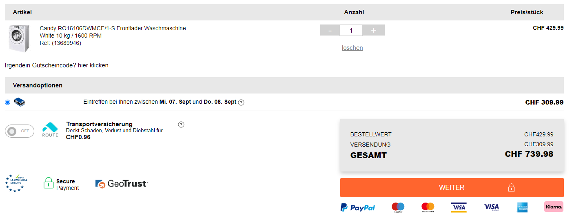Viewport: 572px width, 216px height.
Task: Click the delivery date info question mark
Action: click(x=241, y=102)
